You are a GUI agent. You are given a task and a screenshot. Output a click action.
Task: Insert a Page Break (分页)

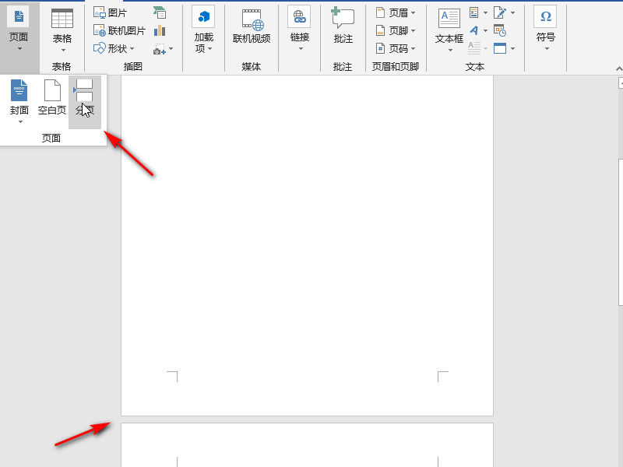[x=85, y=102]
